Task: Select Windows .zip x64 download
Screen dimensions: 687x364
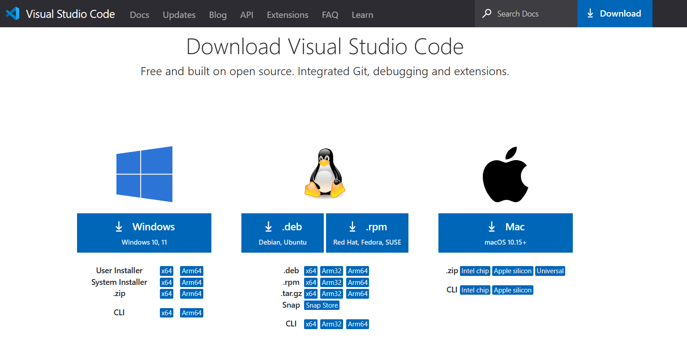Action: point(167,294)
